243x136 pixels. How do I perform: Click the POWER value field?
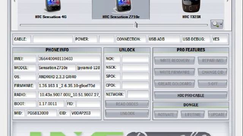tap(107, 39)
